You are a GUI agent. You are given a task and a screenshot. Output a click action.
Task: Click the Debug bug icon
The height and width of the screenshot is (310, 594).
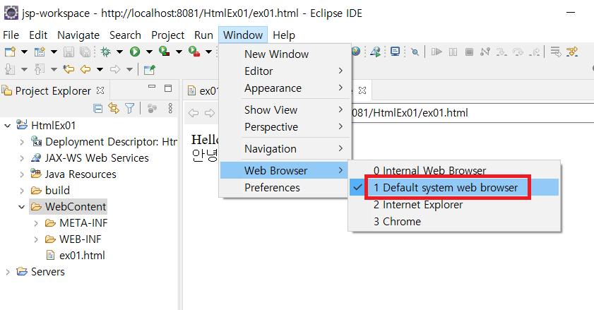click(x=105, y=52)
